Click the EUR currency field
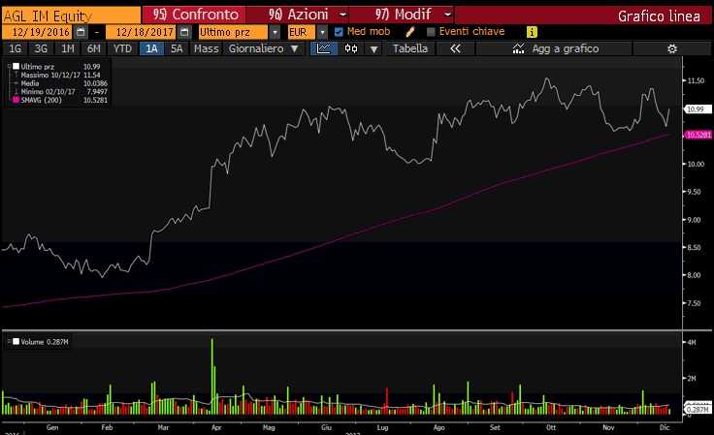714x435 pixels. pos(302,32)
